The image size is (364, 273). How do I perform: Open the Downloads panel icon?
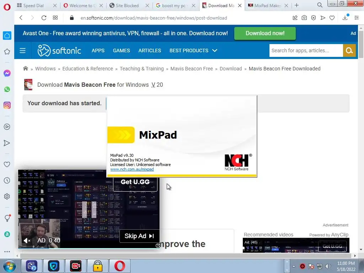345,17
